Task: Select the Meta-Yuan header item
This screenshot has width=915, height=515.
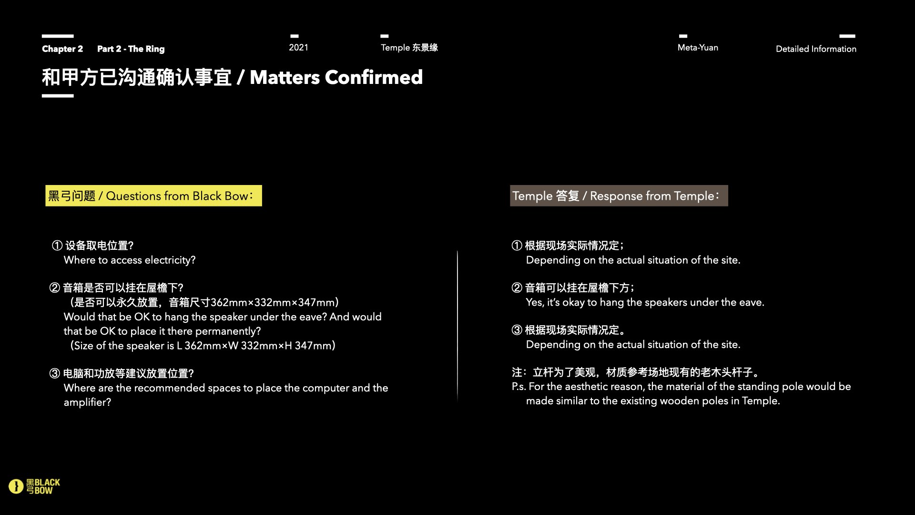Action: [698, 47]
